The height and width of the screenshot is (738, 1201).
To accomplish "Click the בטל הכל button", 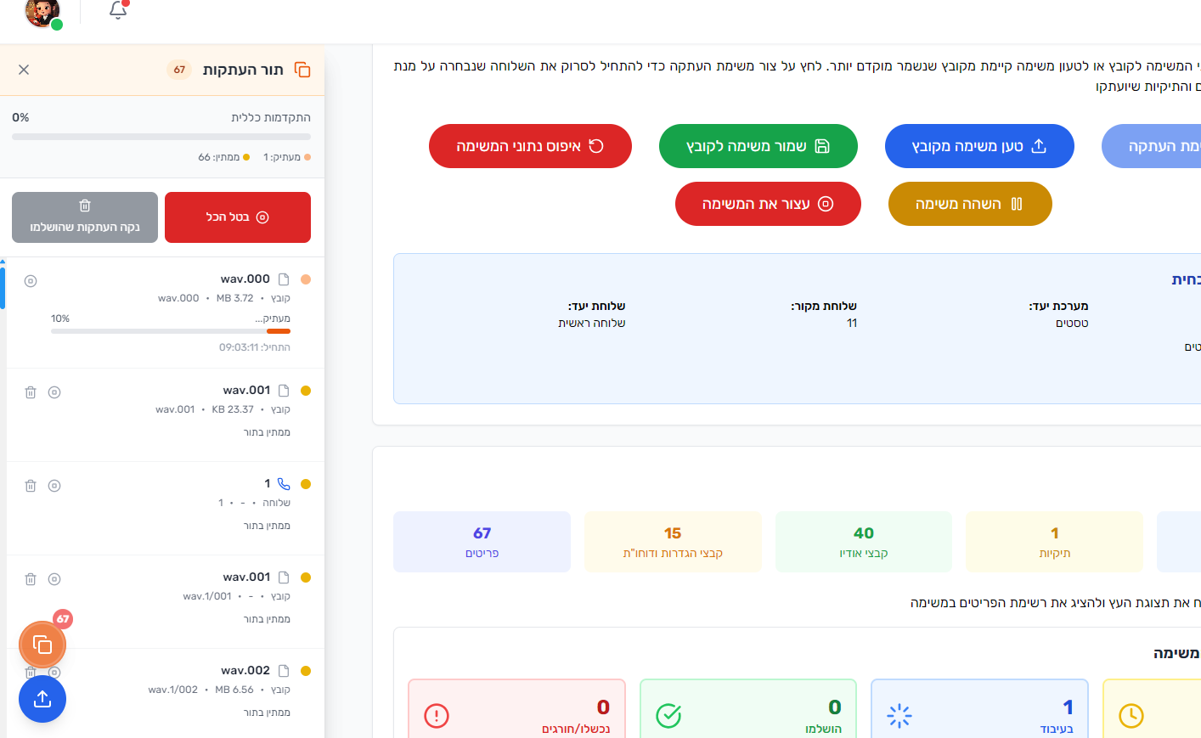I will (238, 217).
